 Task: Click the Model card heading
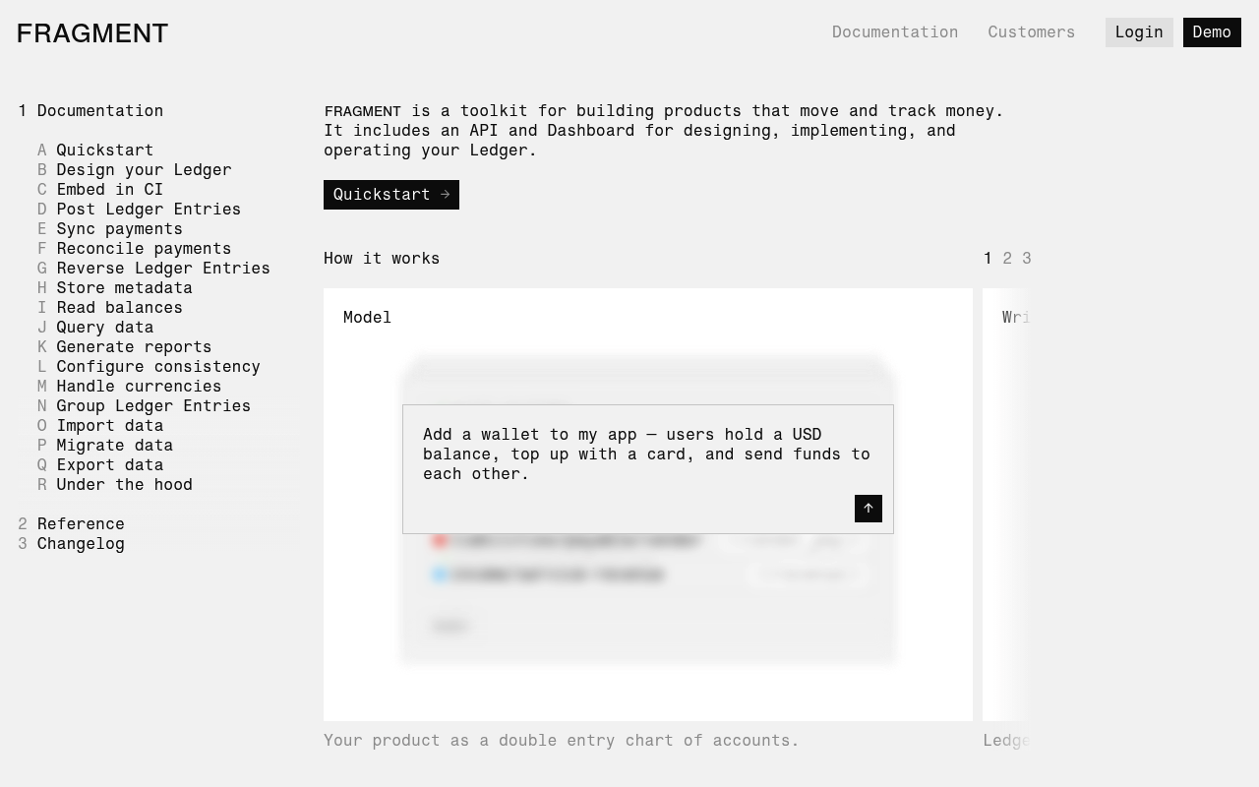(368, 318)
